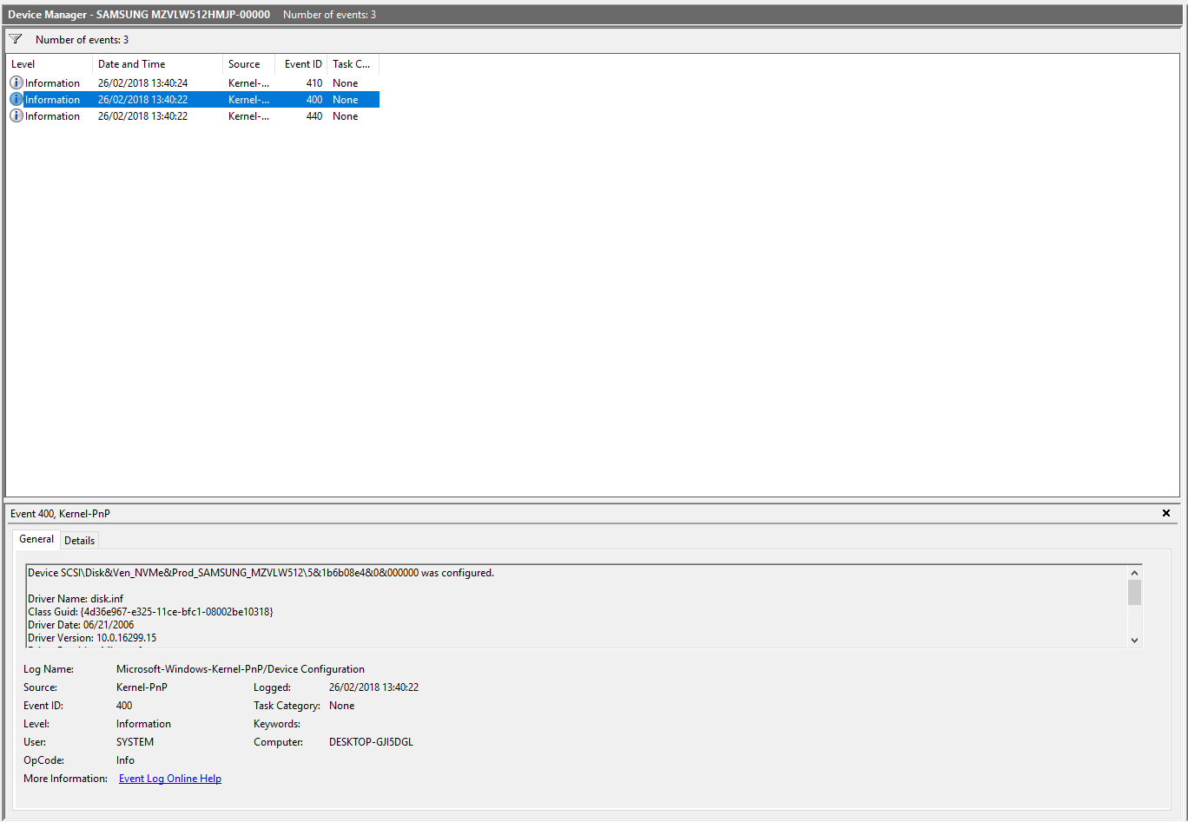Image resolution: width=1188 pixels, height=822 pixels.
Task: Sort by Date and Time column header
Action: pyautogui.click(x=157, y=64)
